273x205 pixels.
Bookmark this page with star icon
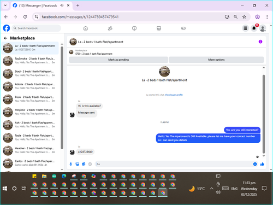244,17
